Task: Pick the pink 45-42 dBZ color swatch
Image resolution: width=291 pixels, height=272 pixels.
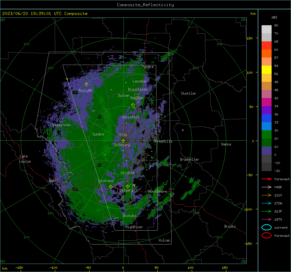Action: pyautogui.click(x=266, y=94)
